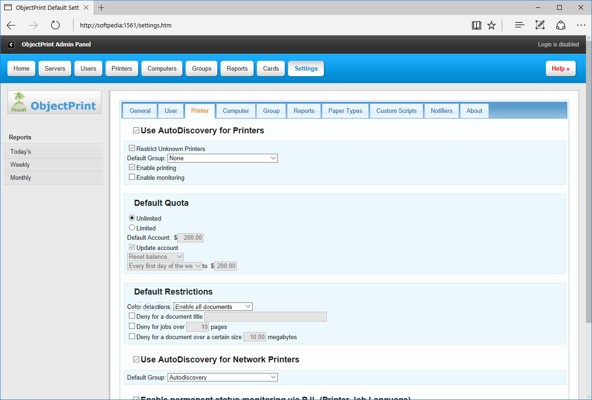
Task: Select the Unlimited quota radio button
Action: point(132,218)
